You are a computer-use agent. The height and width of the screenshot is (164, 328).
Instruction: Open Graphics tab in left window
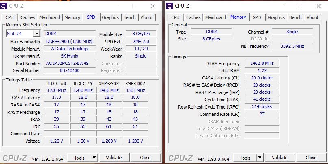tap(111, 17)
